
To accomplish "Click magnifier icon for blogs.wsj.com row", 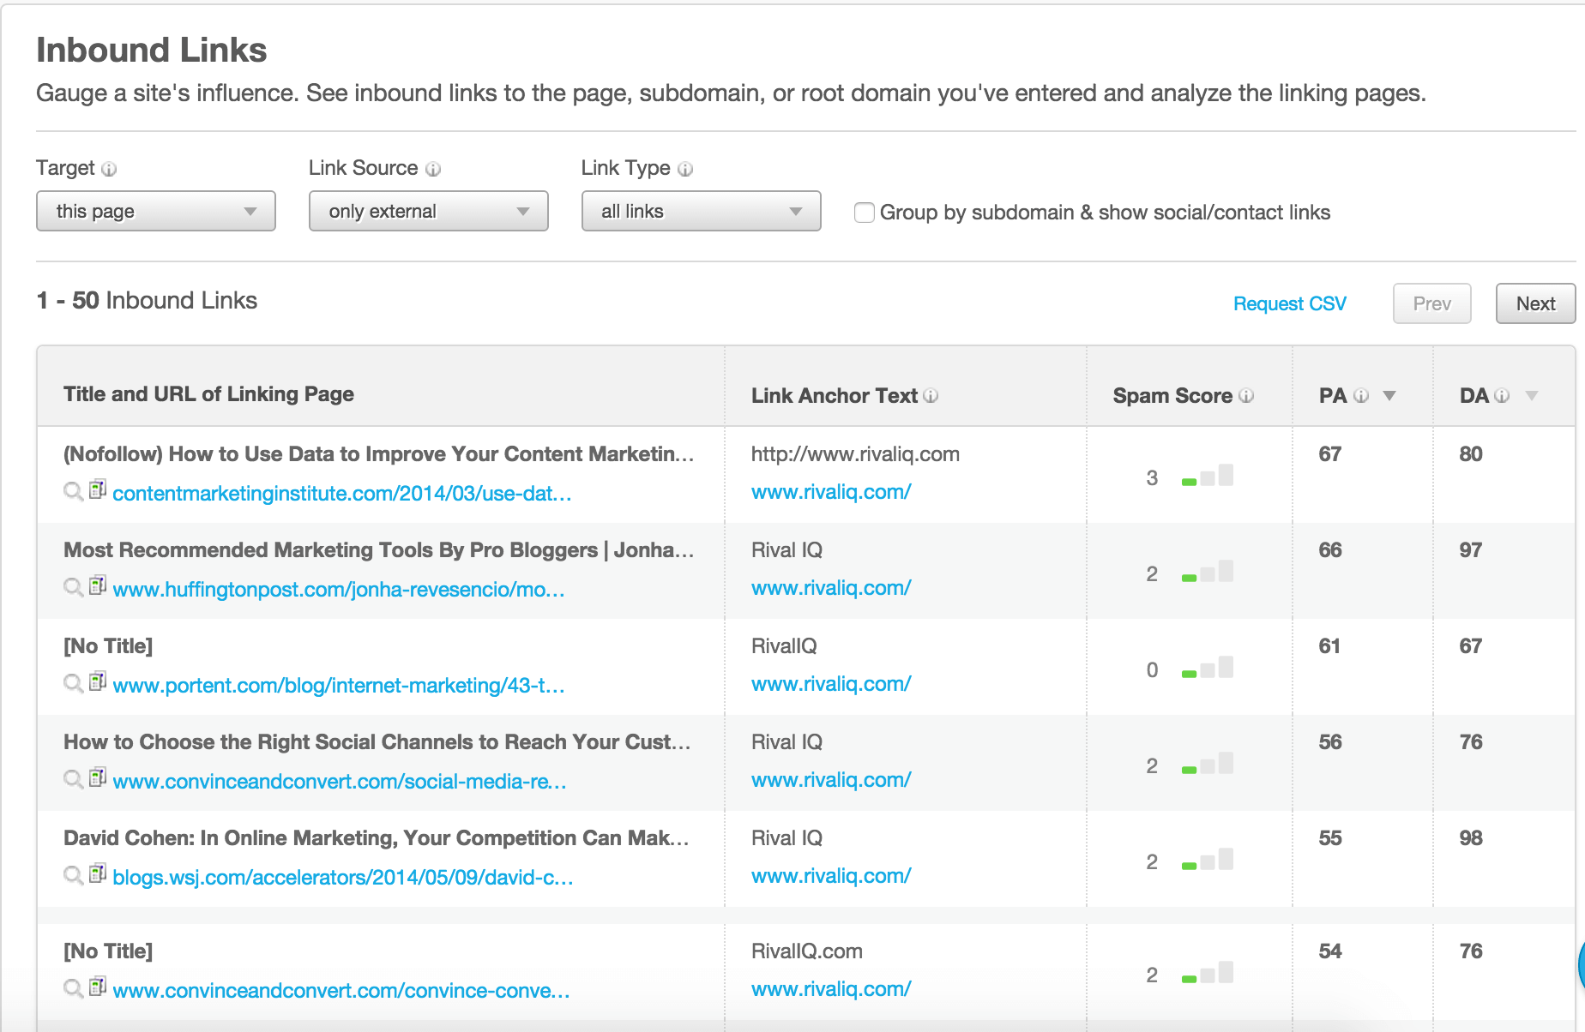I will pyautogui.click(x=74, y=875).
